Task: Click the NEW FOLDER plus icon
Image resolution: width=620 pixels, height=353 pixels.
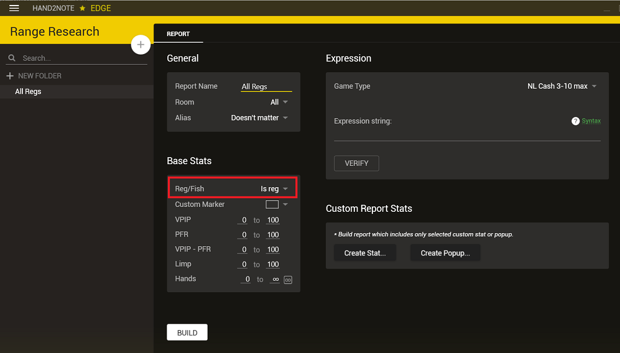Action: pos(10,76)
